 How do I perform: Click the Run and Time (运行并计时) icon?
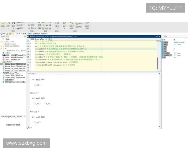click(87, 24)
